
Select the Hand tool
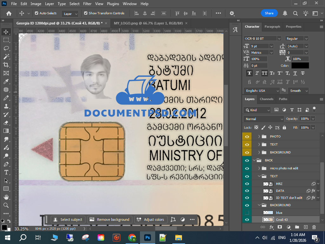pyautogui.click(x=6, y=197)
